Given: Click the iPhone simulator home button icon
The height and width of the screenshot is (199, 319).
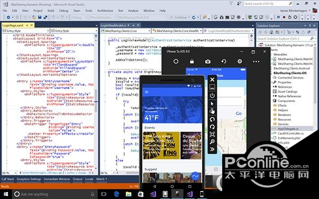Looking at the screenshot, I should (x=176, y=62).
